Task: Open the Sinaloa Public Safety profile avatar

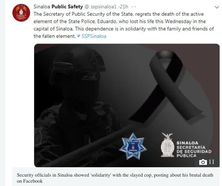Action: tap(21, 13)
